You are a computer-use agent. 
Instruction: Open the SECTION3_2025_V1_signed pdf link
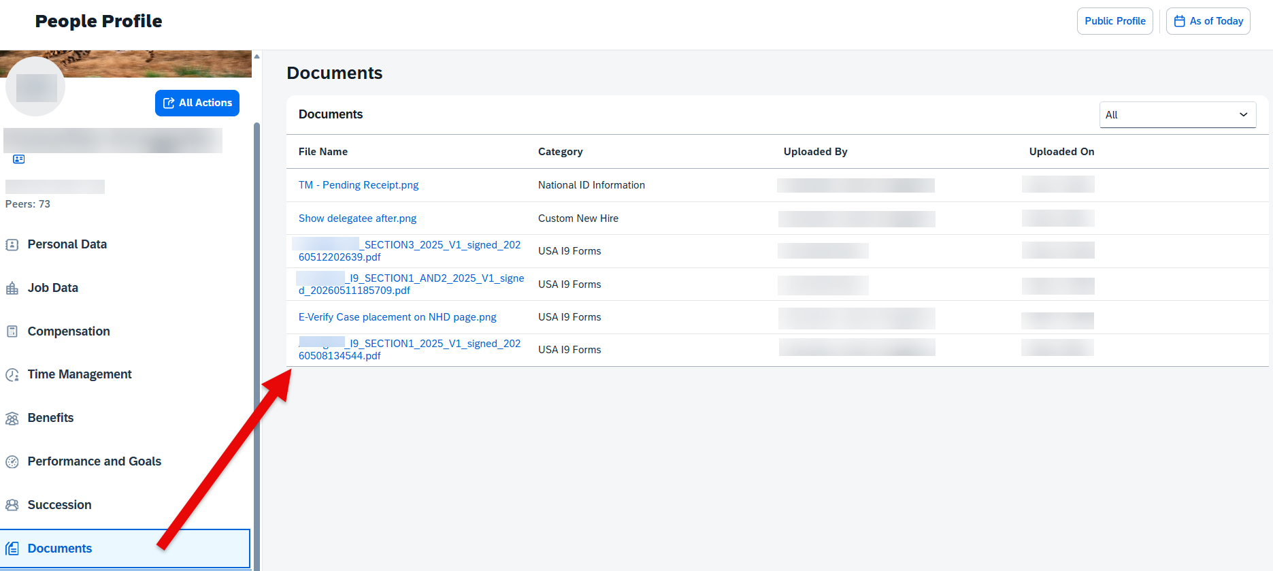[x=410, y=251]
